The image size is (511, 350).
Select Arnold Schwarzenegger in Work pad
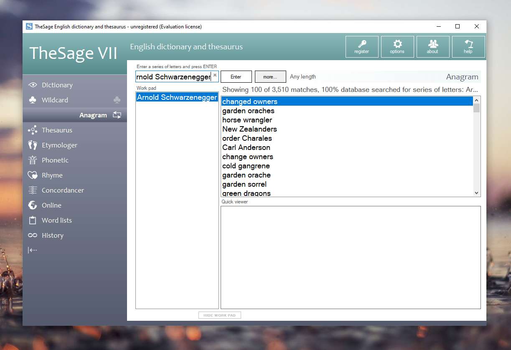pyautogui.click(x=177, y=97)
